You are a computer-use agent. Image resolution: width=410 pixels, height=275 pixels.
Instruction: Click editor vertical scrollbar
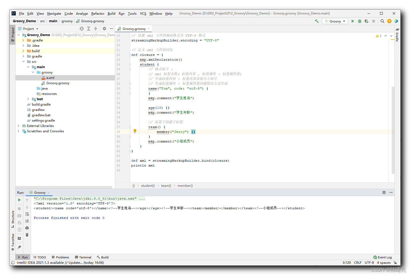[393, 130]
